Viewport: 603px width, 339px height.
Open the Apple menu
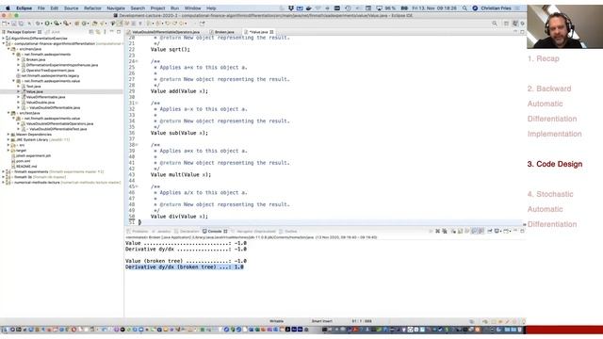[x=8, y=8]
